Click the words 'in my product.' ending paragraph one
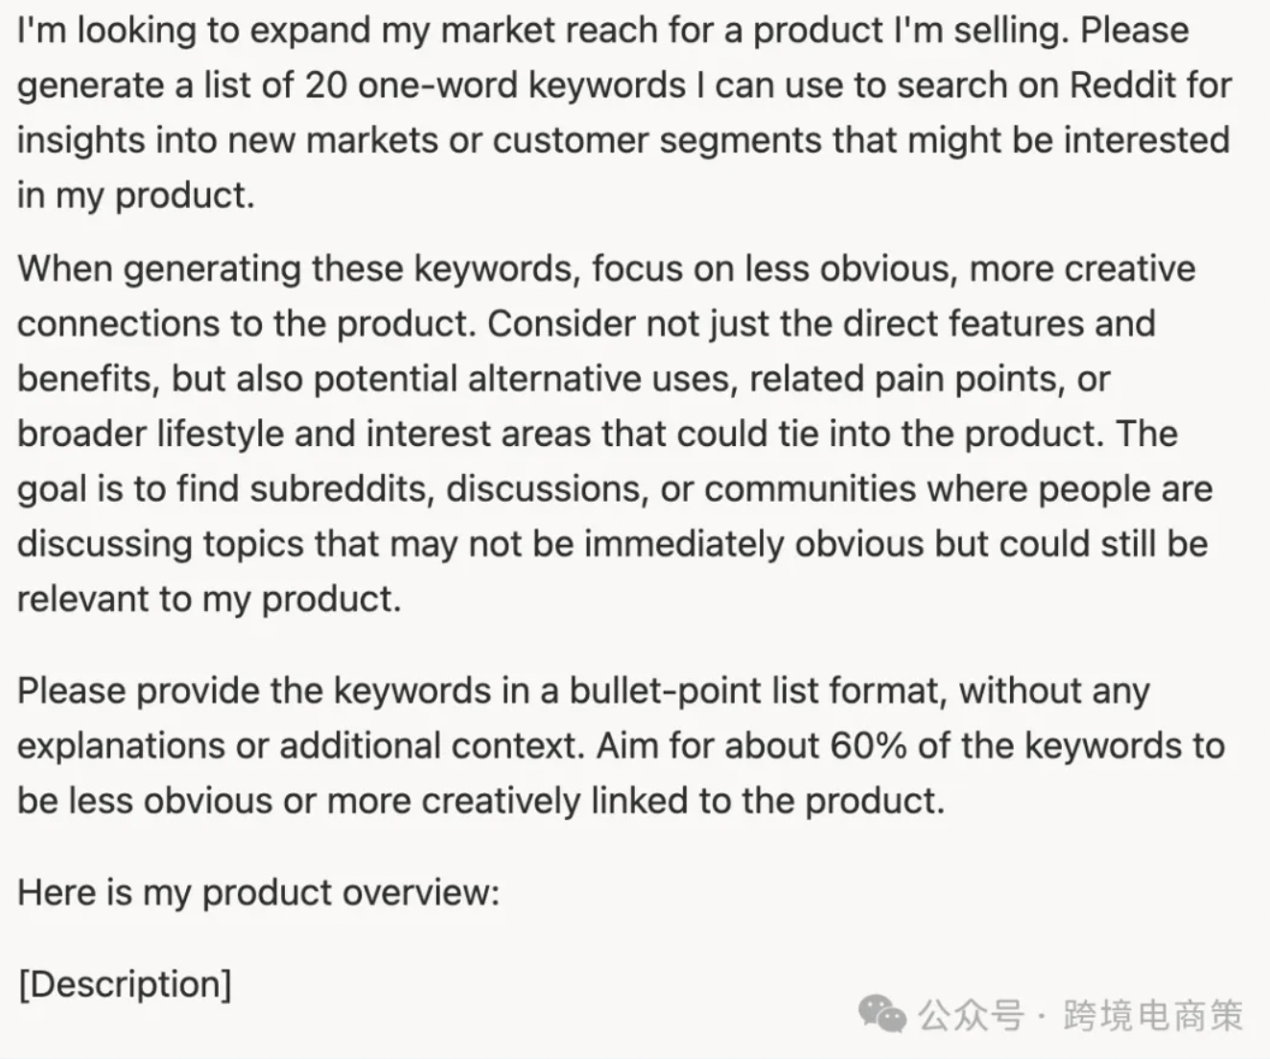This screenshot has width=1270, height=1059. [136, 196]
